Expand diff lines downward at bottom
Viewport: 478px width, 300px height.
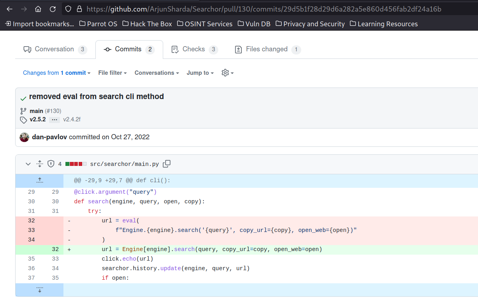40,290
